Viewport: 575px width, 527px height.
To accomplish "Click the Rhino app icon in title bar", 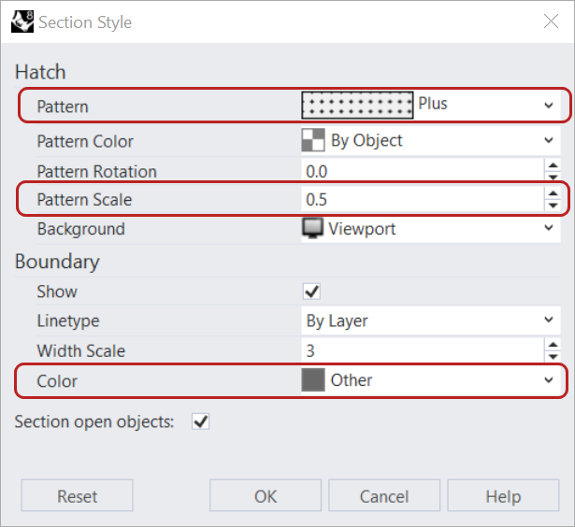I will [x=22, y=21].
